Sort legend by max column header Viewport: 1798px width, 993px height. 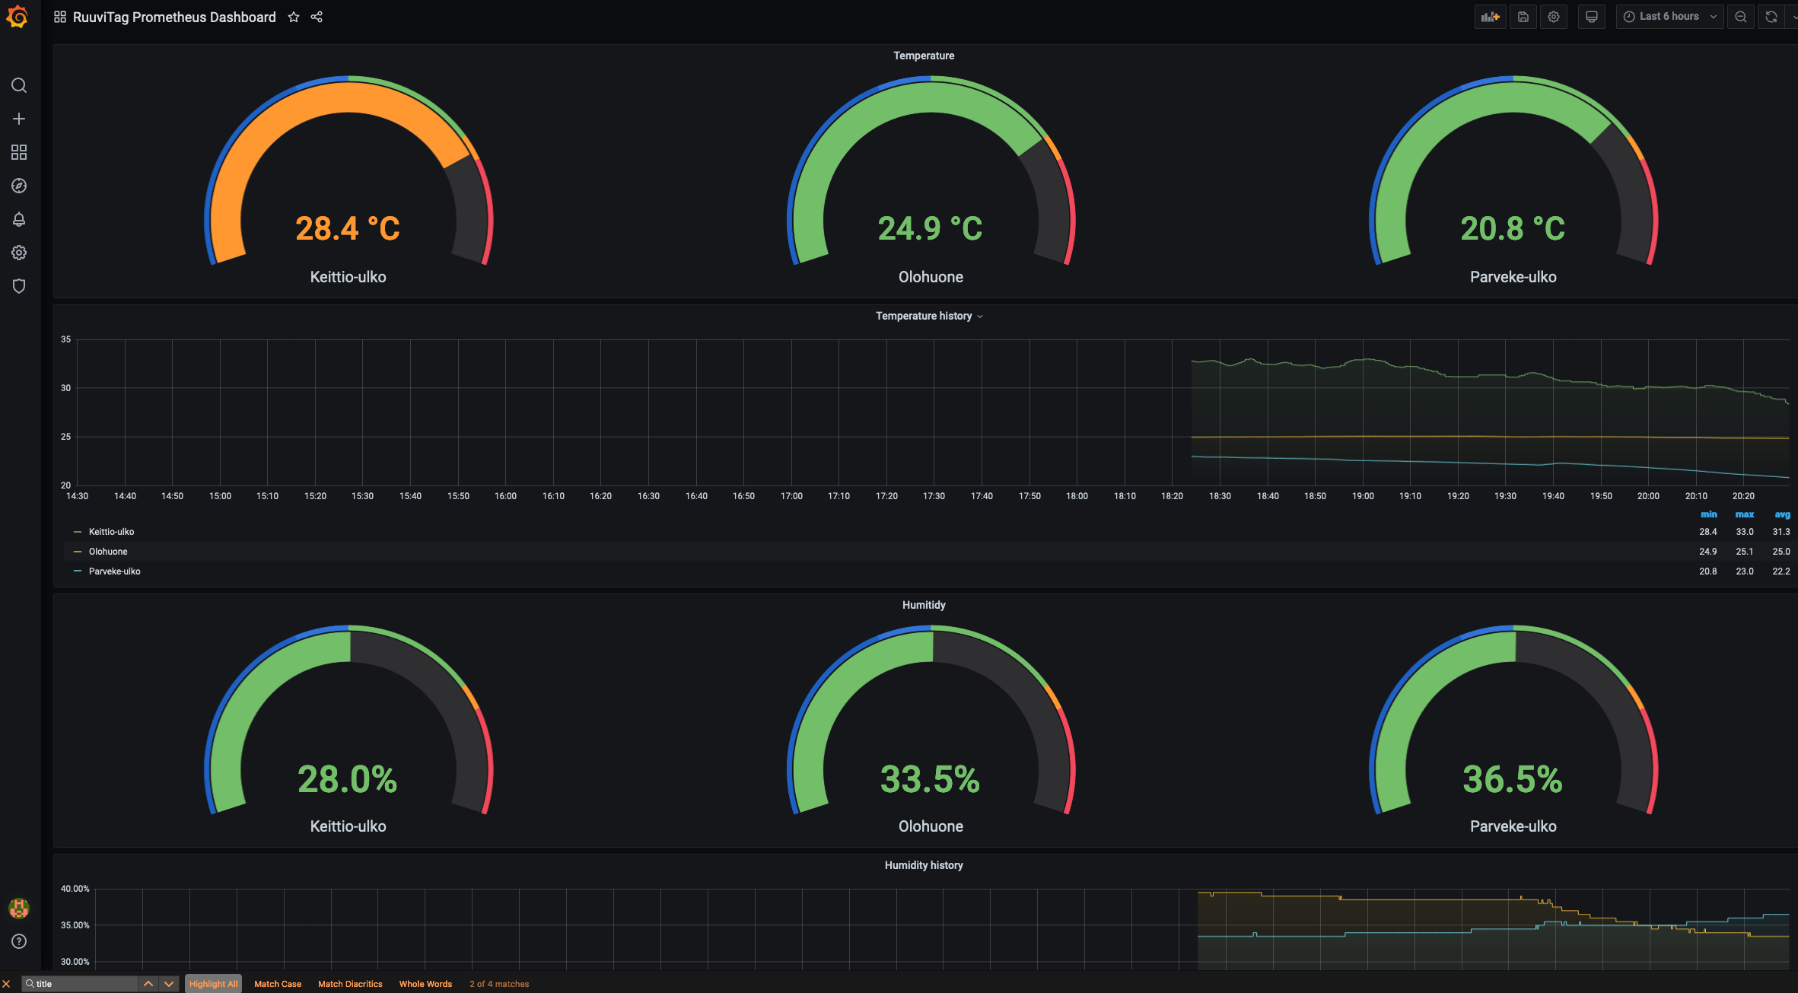pos(1744,514)
